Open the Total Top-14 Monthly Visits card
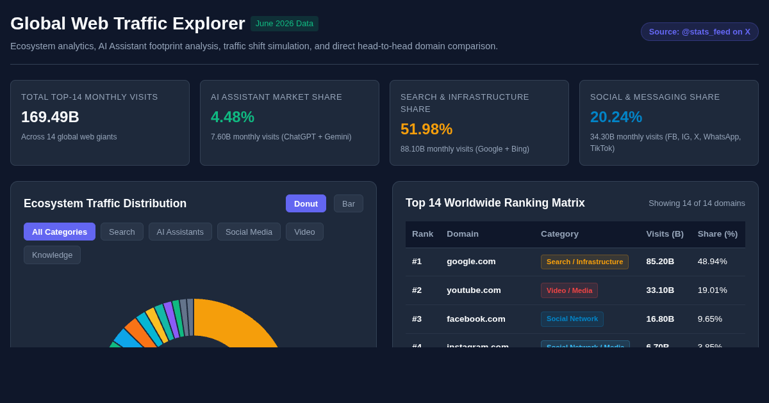This screenshot has width=769, height=403. (100, 123)
